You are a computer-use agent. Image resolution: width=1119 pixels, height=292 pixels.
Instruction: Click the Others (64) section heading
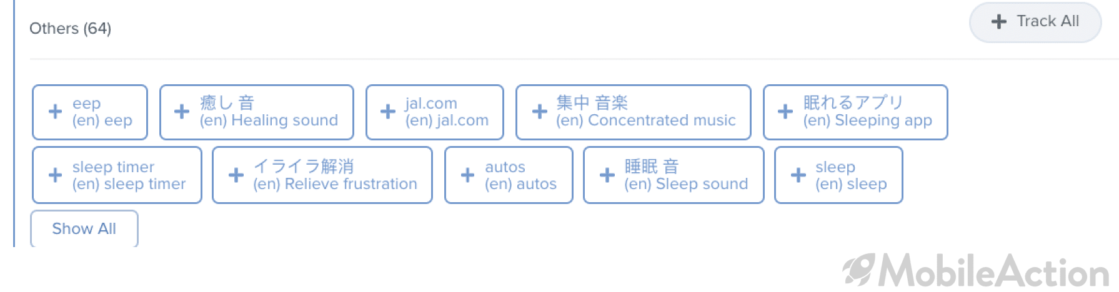(x=70, y=29)
